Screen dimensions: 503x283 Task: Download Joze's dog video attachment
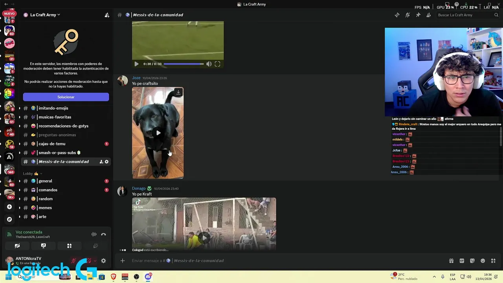178,92
